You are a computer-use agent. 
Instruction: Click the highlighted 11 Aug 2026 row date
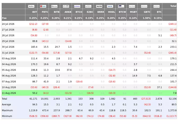(x=9, y=93)
